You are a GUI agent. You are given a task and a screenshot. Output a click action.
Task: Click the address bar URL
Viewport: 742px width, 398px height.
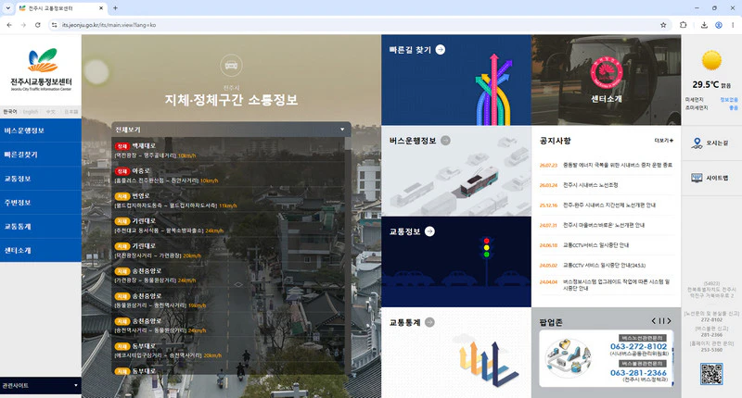[x=109, y=25]
